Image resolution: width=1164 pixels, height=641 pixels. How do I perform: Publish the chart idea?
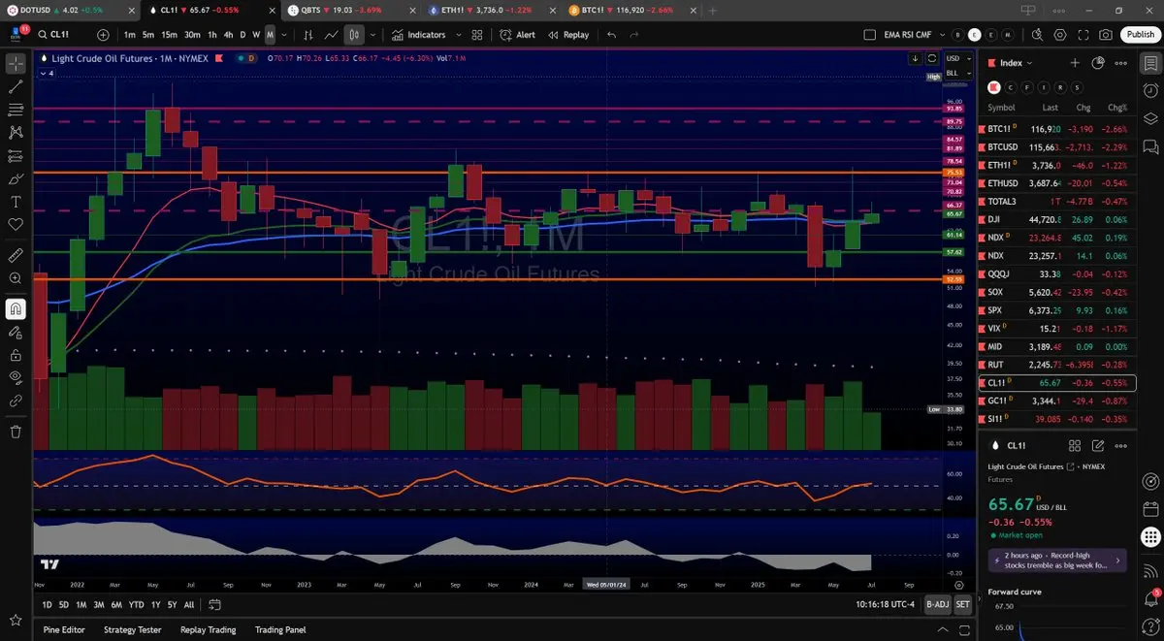click(x=1140, y=34)
